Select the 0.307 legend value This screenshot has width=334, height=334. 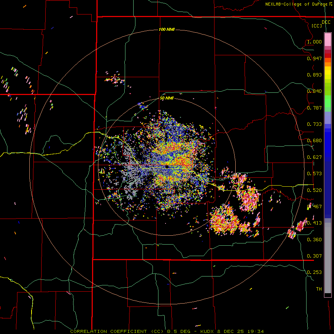coord(314,256)
